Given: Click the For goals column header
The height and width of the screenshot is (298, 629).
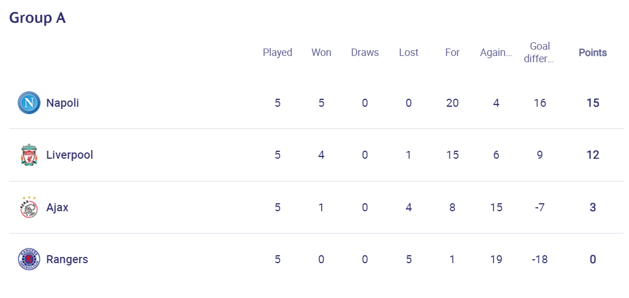Looking at the screenshot, I should [x=452, y=53].
